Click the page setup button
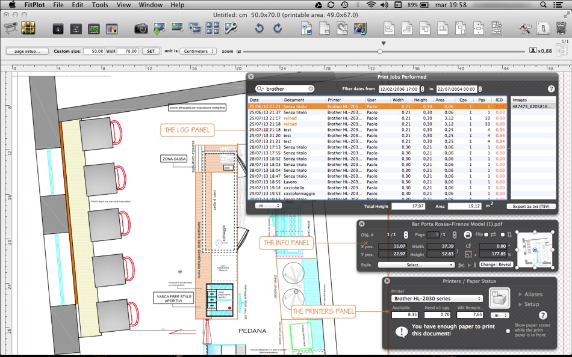572x357 pixels. (27, 51)
